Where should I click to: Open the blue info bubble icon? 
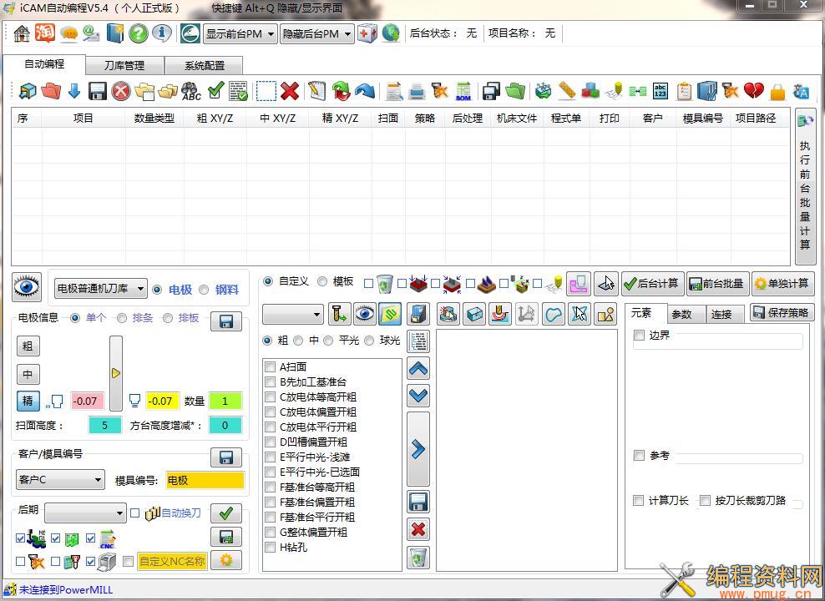(162, 33)
